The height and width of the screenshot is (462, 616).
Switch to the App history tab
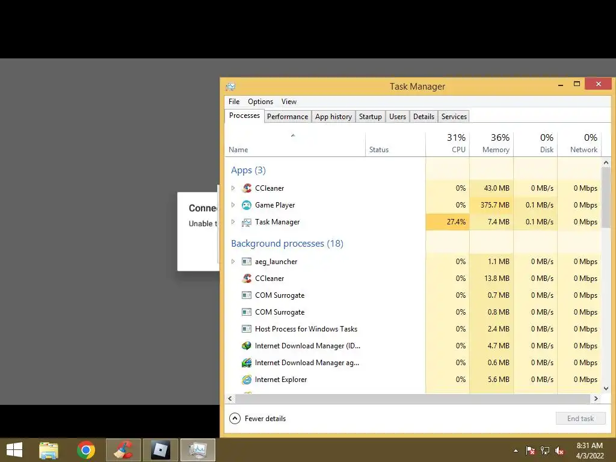[x=333, y=117]
